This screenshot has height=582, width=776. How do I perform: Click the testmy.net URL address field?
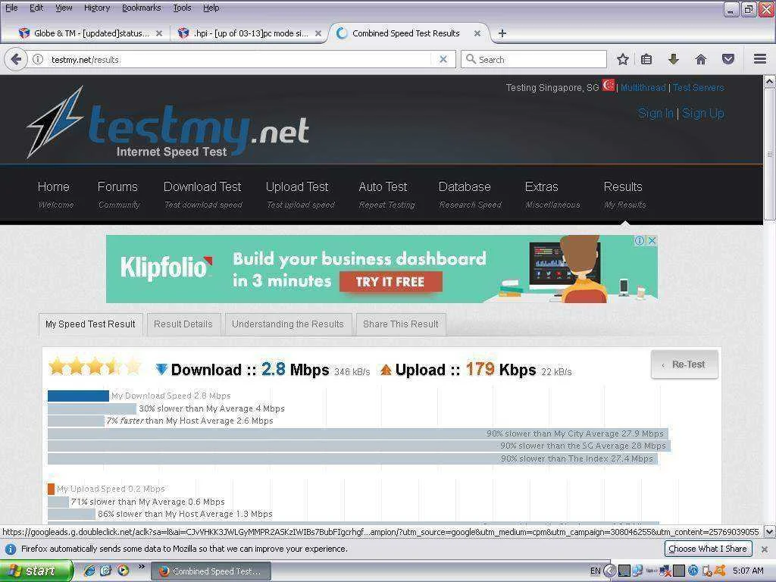240,59
